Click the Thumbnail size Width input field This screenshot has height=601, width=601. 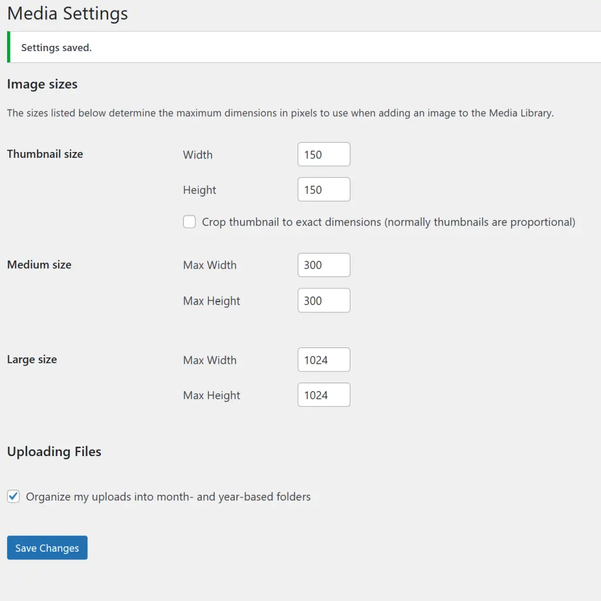tap(324, 154)
